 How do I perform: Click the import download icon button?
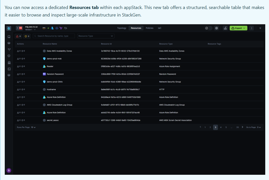pos(225,28)
